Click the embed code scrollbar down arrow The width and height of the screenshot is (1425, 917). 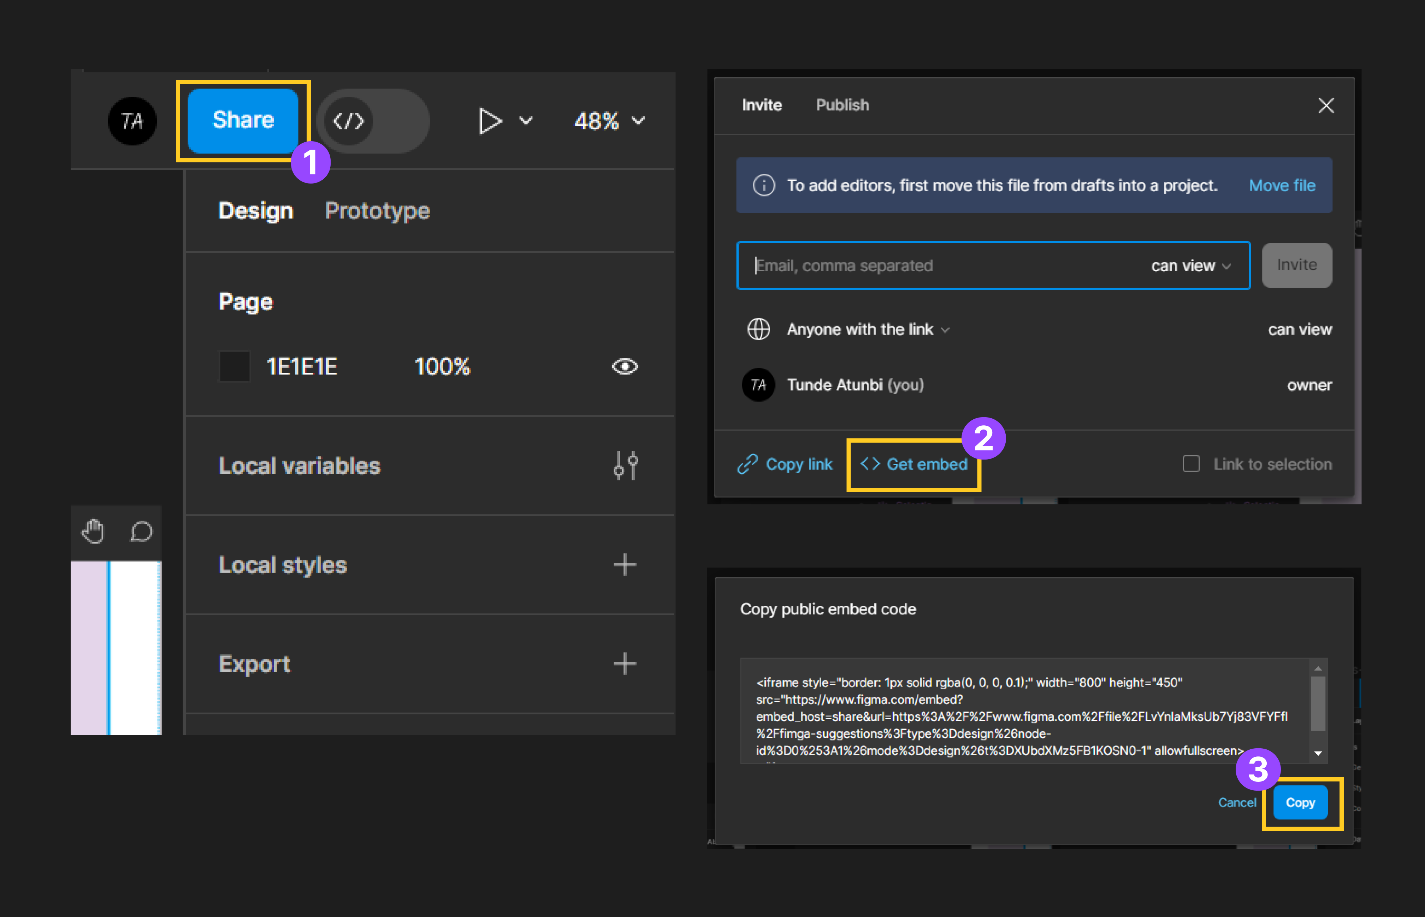point(1318,753)
